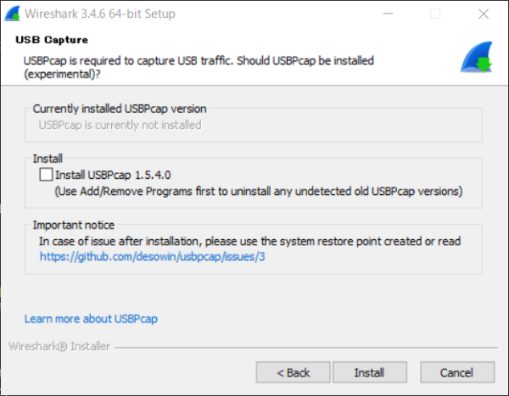This screenshot has height=396, width=509.
Task: Click the 'Wireshark® Installer' branding text
Action: (59, 346)
